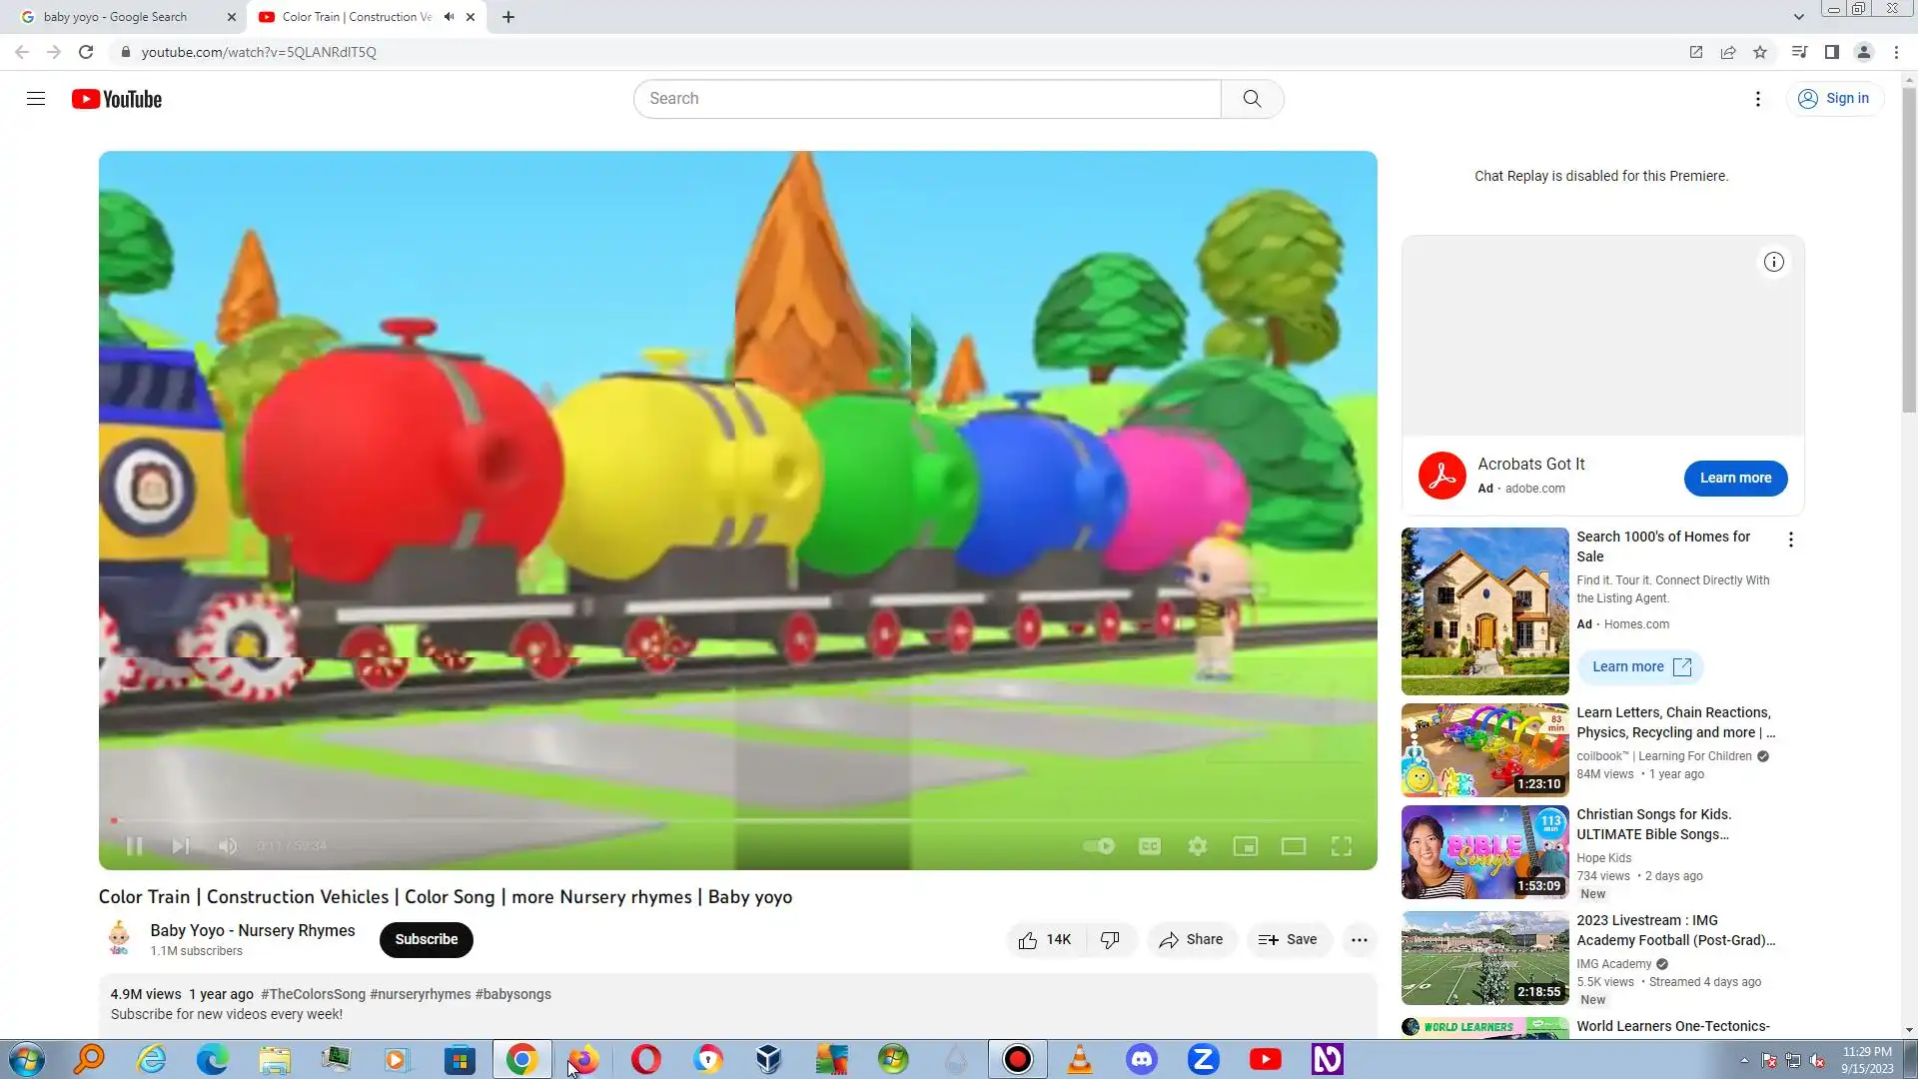This screenshot has height=1079, width=1918.
Task: Toggle the autoplay switch
Action: [1099, 846]
